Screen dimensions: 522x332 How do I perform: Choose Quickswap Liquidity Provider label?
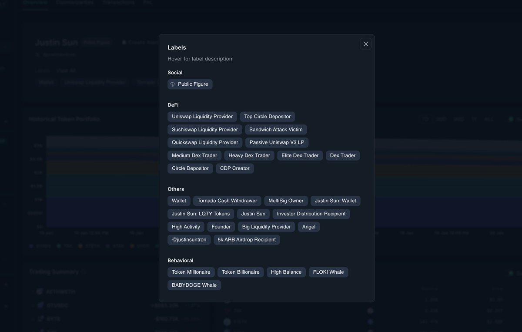(205, 143)
